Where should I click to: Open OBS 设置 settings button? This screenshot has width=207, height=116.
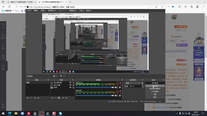pyautogui.click(x=155, y=94)
